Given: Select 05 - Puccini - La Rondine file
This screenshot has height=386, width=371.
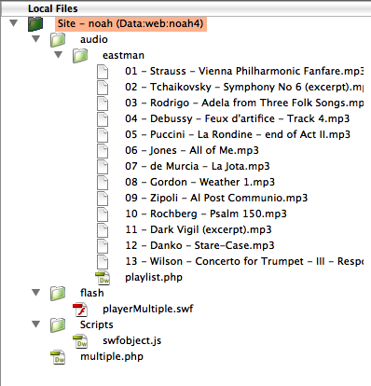Looking at the screenshot, I should (238, 134).
